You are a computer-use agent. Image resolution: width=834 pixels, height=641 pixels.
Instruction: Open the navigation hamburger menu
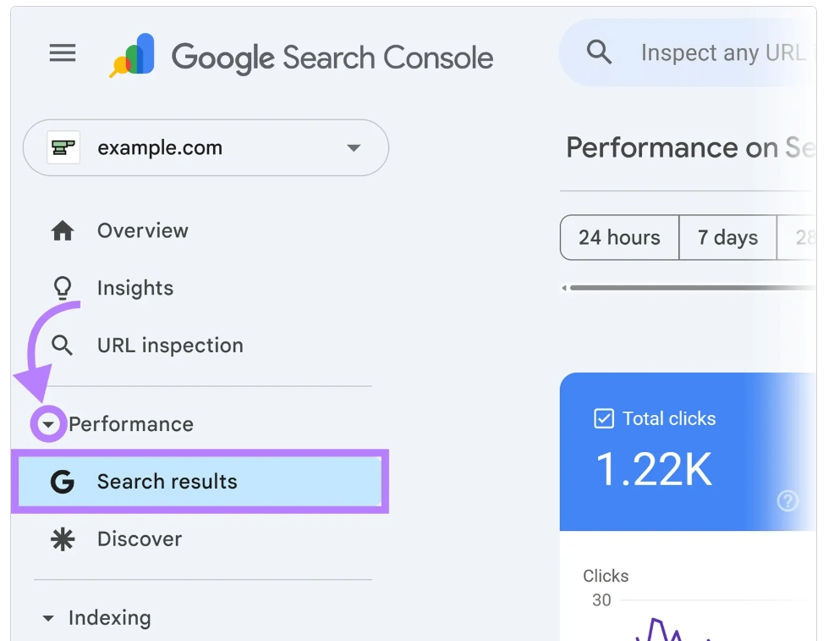coord(62,52)
